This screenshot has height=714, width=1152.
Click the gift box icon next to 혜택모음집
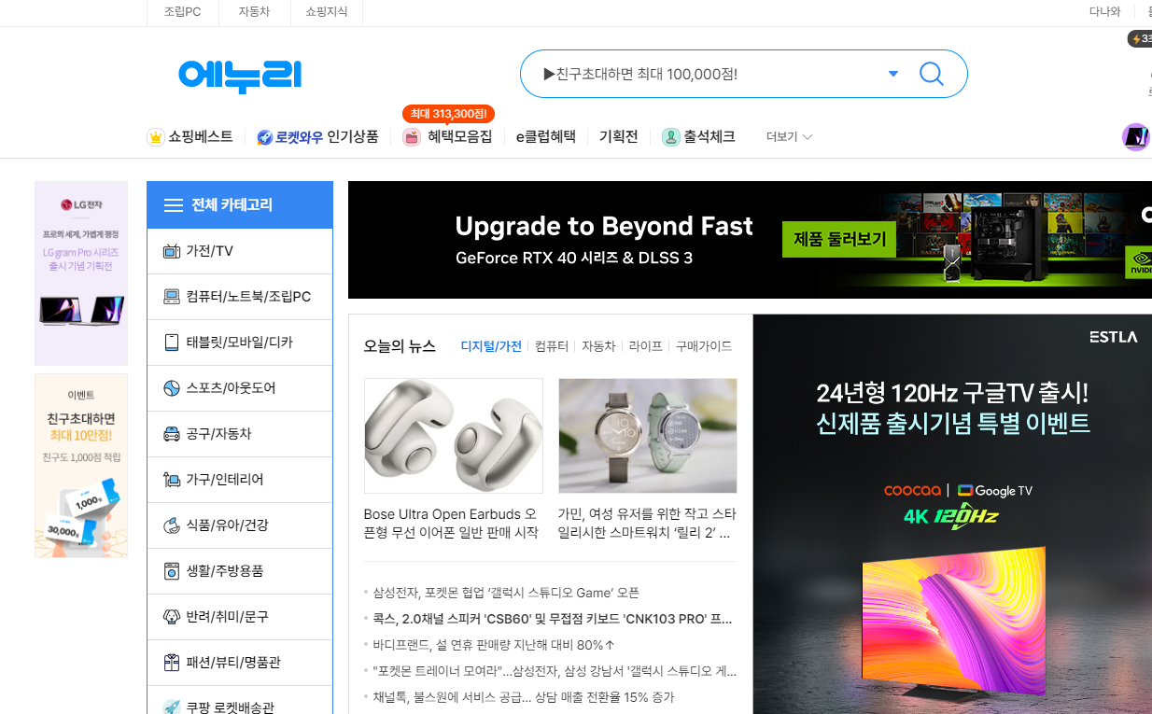[411, 136]
